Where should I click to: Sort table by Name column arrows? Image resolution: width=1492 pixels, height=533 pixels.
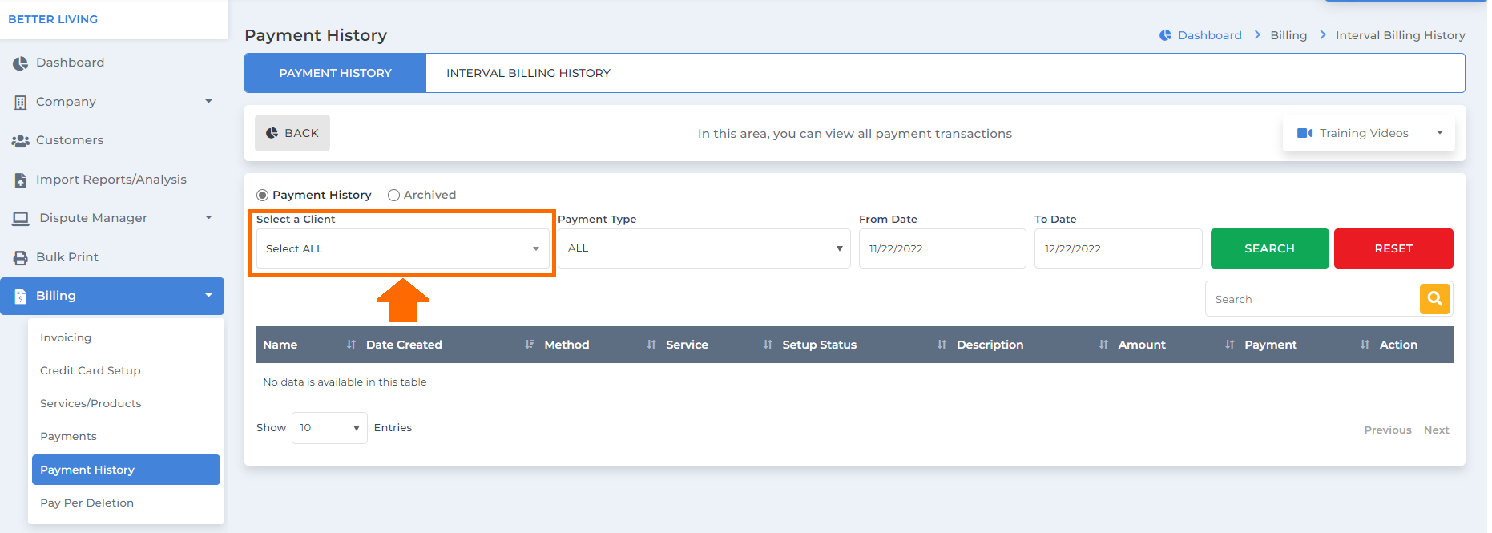(351, 345)
